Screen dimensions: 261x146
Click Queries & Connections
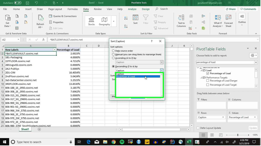coord(63,16)
